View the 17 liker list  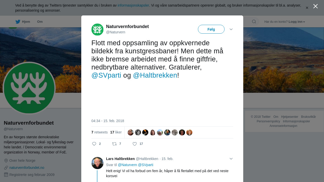[x=116, y=132]
